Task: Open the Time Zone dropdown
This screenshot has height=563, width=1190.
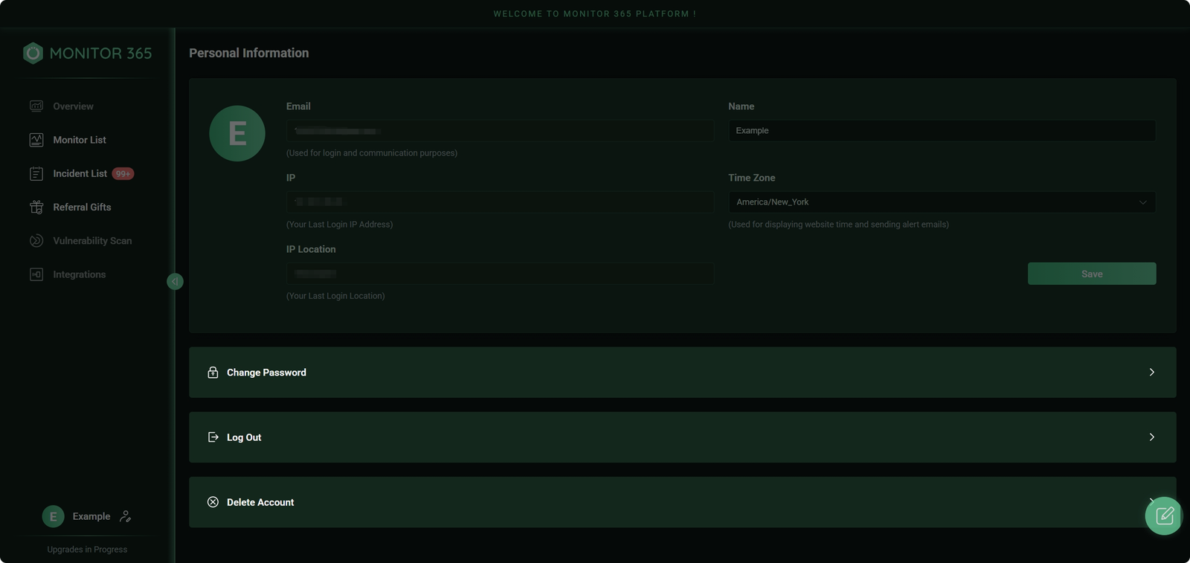Action: tap(942, 202)
